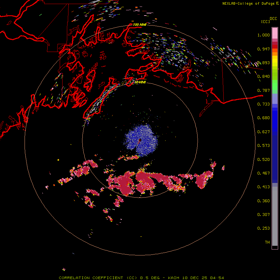Click the DCC label above the color bar
This screenshot has height=280, width=280.
tap(273, 19)
